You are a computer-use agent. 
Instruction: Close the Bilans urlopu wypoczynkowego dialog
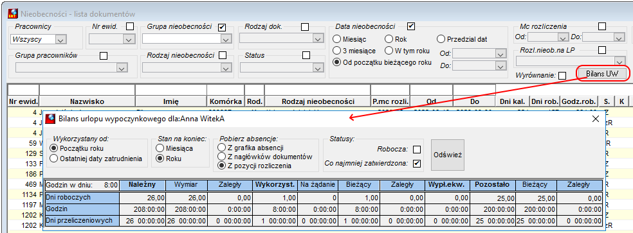(595, 119)
